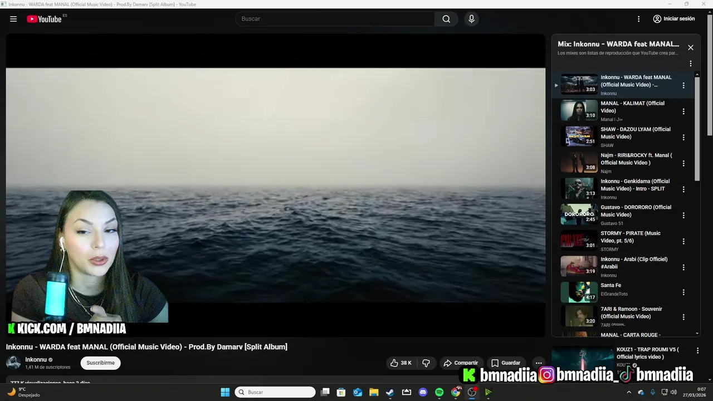
Task: Open Task View on the taskbar
Action: (x=325, y=392)
